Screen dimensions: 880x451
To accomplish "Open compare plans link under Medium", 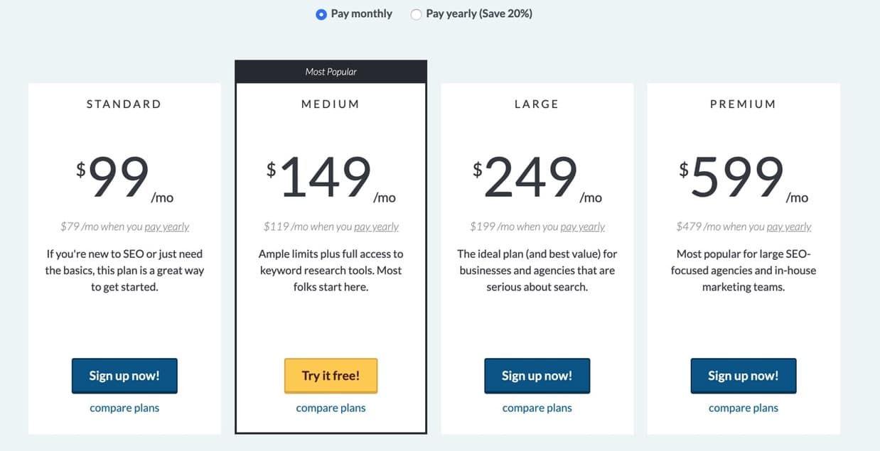I will pos(331,408).
